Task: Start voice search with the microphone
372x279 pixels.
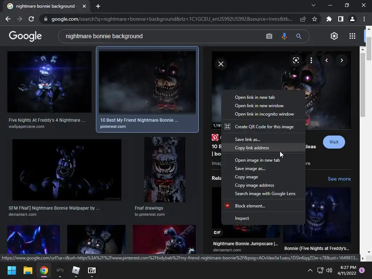Action: (x=284, y=36)
